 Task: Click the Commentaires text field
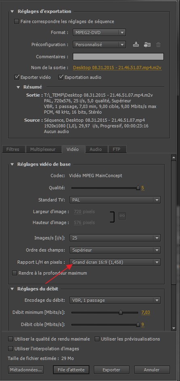tap(118, 57)
